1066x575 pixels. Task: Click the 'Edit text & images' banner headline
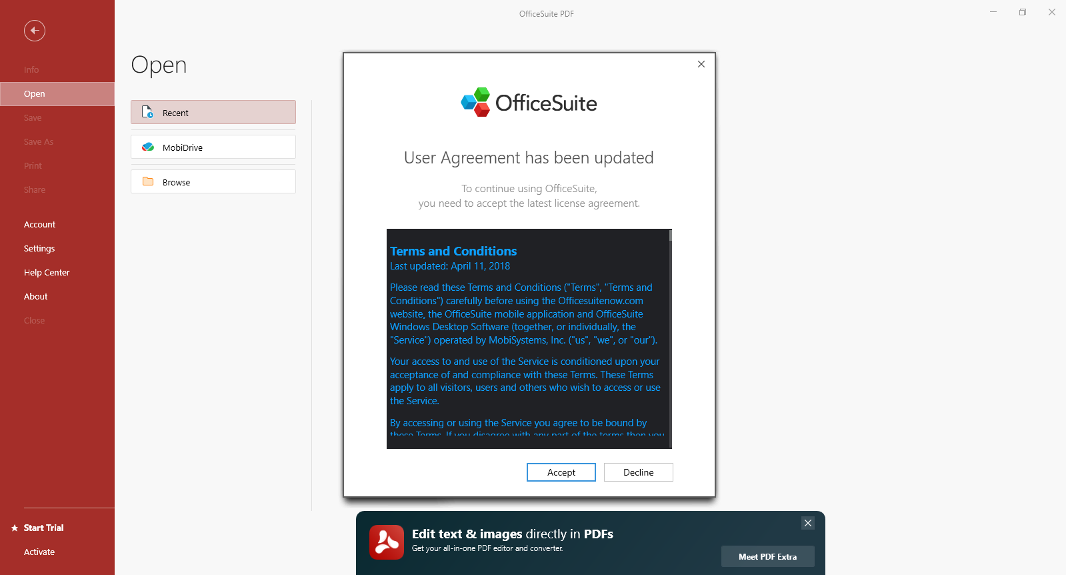pyautogui.click(x=513, y=534)
